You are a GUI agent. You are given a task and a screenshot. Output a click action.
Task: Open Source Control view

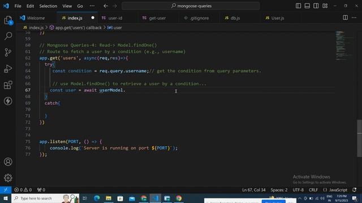point(8,52)
